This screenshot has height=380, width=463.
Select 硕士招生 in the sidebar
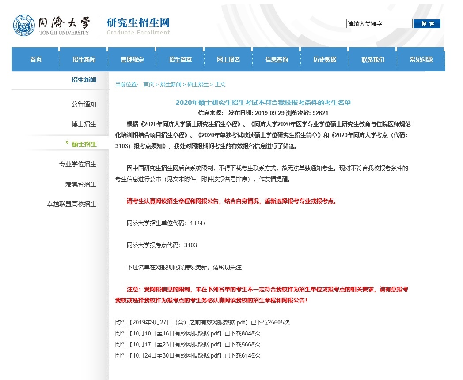(x=84, y=144)
